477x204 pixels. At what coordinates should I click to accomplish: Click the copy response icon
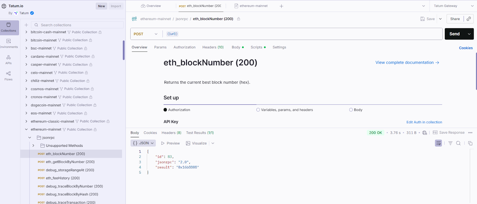(x=470, y=143)
